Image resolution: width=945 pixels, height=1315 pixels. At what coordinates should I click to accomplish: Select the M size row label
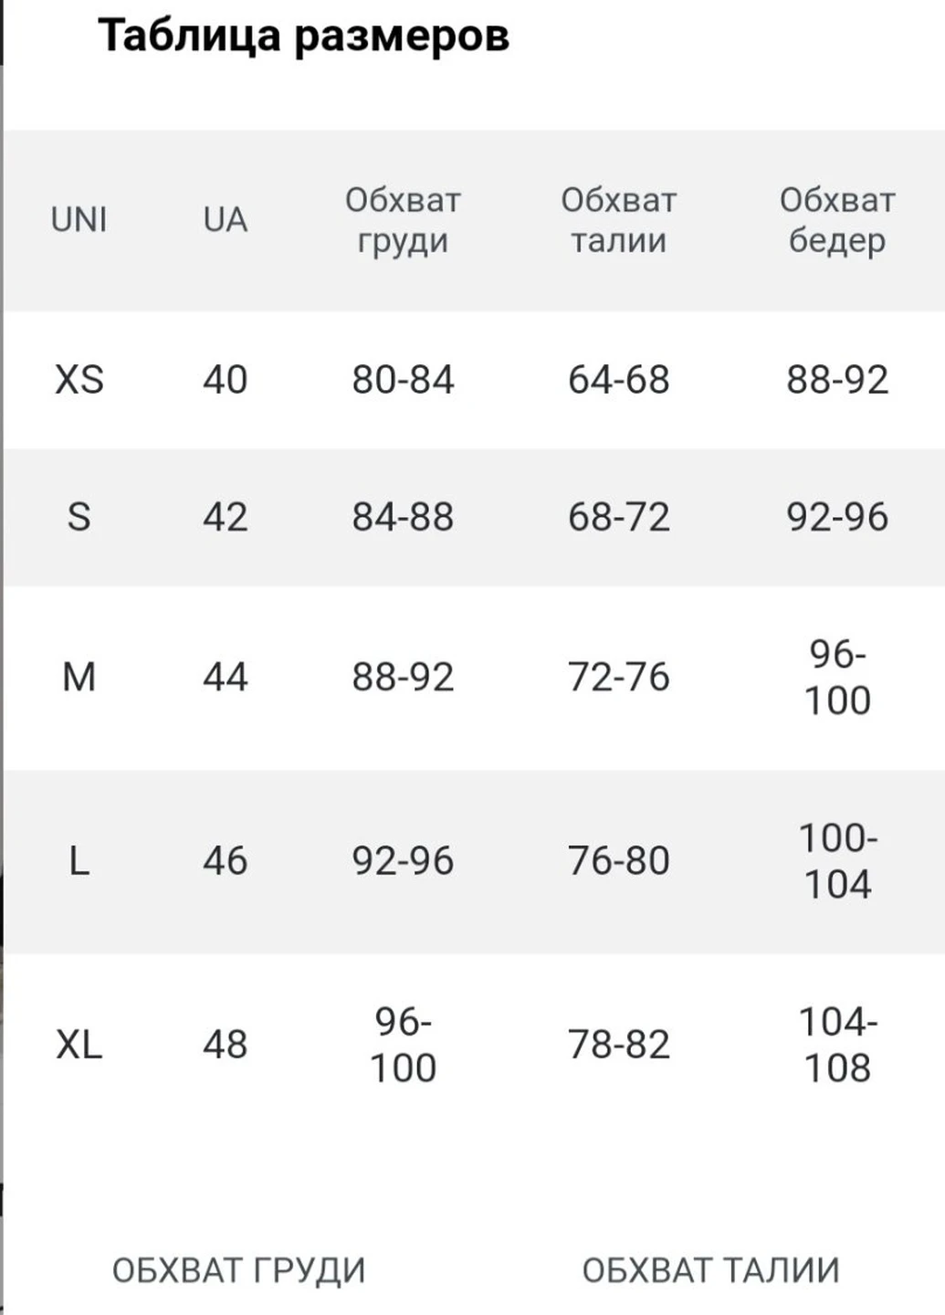[x=79, y=678]
